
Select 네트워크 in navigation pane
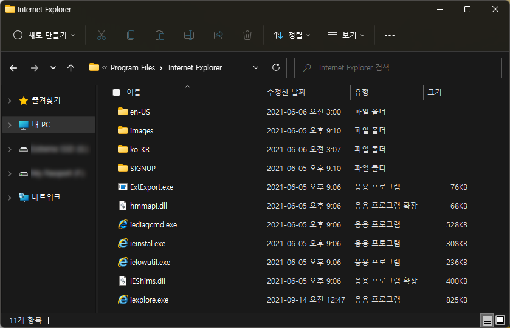(x=46, y=197)
